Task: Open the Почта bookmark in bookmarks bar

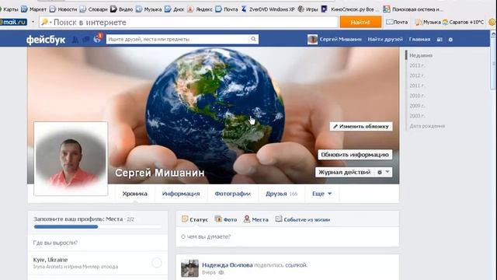Action: tap(227, 9)
